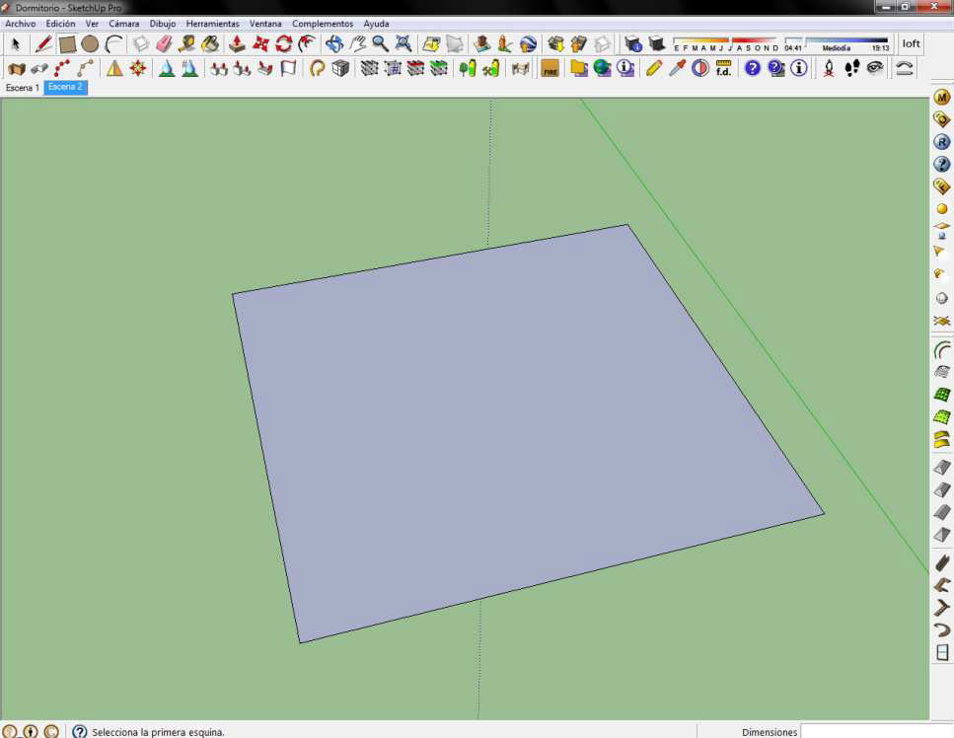
Task: Expand the Complementos menu
Action: point(322,24)
